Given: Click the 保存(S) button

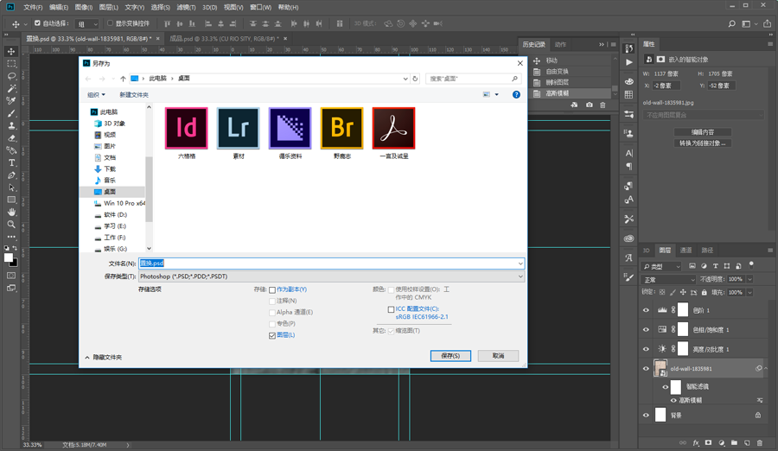Looking at the screenshot, I should pos(450,356).
